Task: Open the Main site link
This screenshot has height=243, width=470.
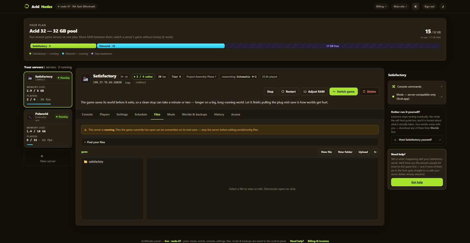Action: point(400,6)
